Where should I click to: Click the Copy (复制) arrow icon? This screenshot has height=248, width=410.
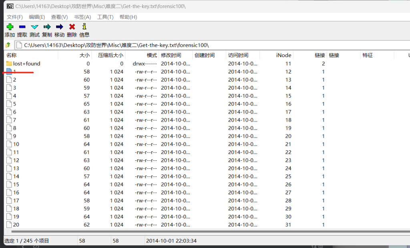click(47, 27)
